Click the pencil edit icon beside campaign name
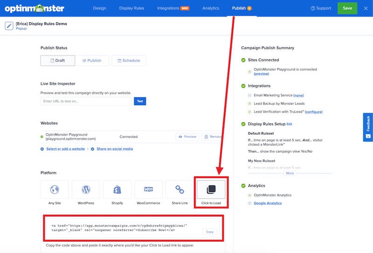Screen dimensions: 373x253 click(x=9, y=26)
